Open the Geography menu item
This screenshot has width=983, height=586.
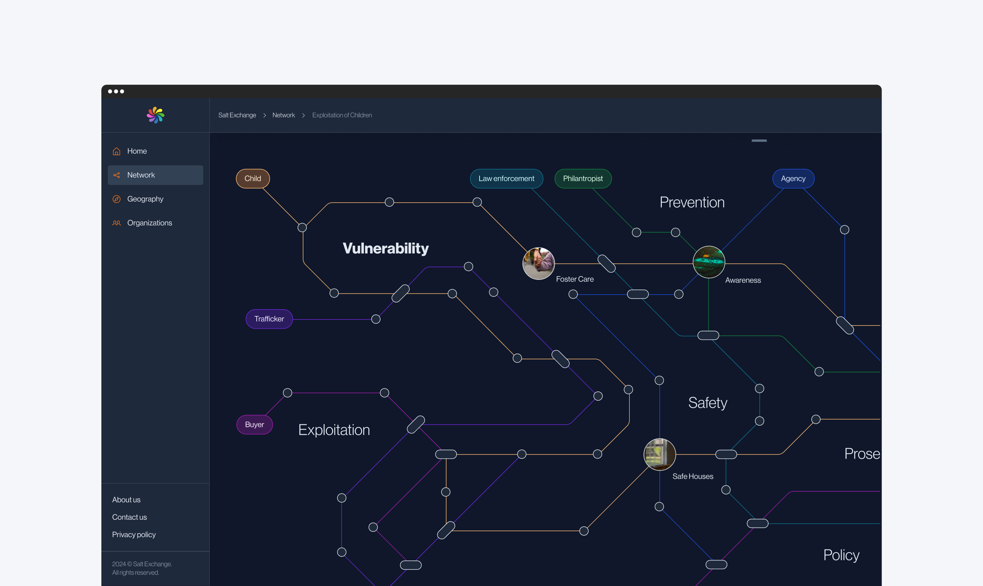point(145,199)
